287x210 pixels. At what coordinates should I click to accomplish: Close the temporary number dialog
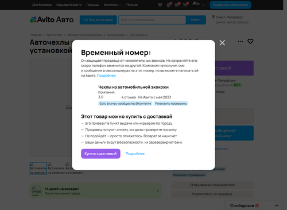pyautogui.click(x=222, y=43)
